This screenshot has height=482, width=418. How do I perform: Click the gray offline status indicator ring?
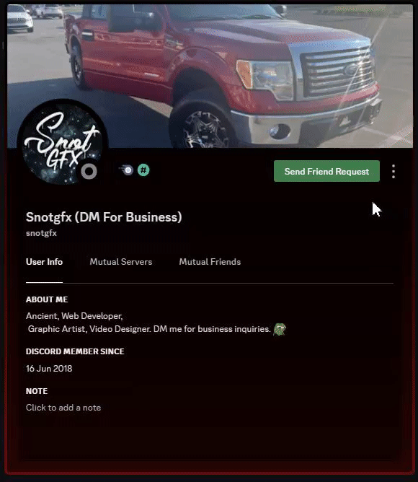(x=89, y=172)
